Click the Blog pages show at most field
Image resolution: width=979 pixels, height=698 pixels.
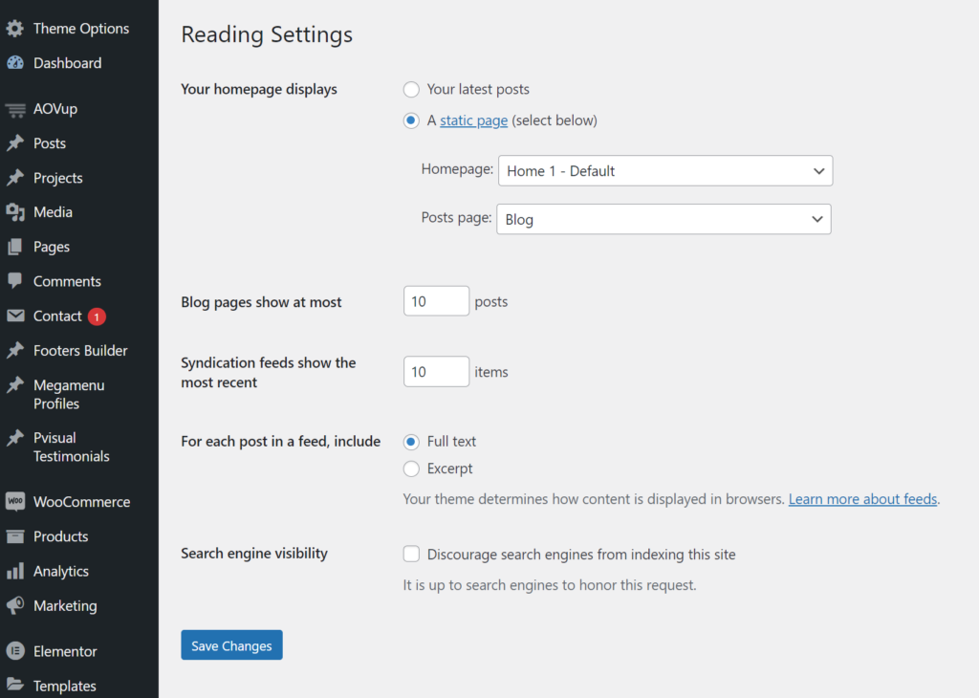tap(436, 301)
